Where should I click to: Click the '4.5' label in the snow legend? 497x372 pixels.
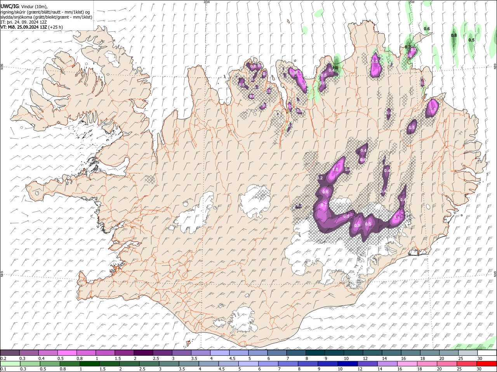232,358
